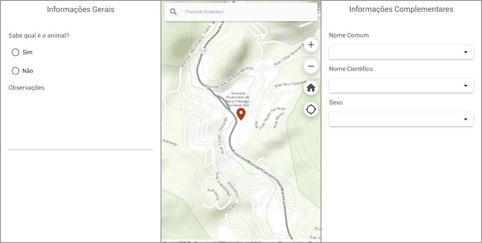Click the Informações Gerais heading
This screenshot has width=482, height=243.
[x=80, y=9]
